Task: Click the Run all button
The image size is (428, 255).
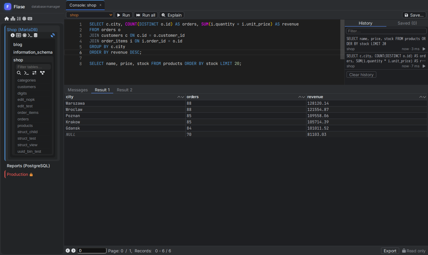Action: click(x=146, y=15)
